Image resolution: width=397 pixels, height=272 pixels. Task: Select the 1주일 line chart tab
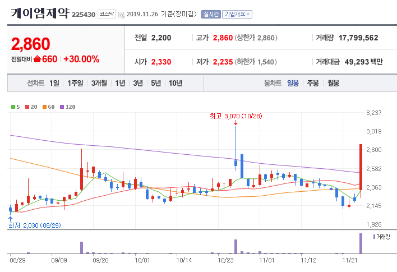[x=75, y=83]
